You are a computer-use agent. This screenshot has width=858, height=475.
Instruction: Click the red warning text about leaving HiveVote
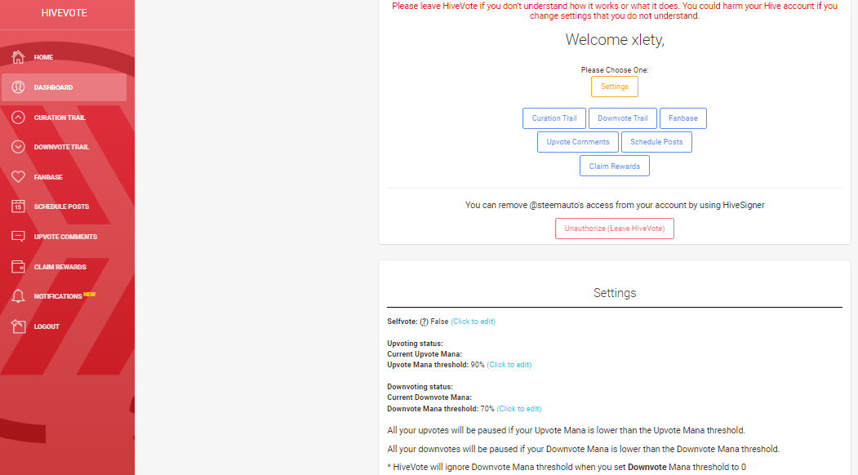click(x=615, y=11)
